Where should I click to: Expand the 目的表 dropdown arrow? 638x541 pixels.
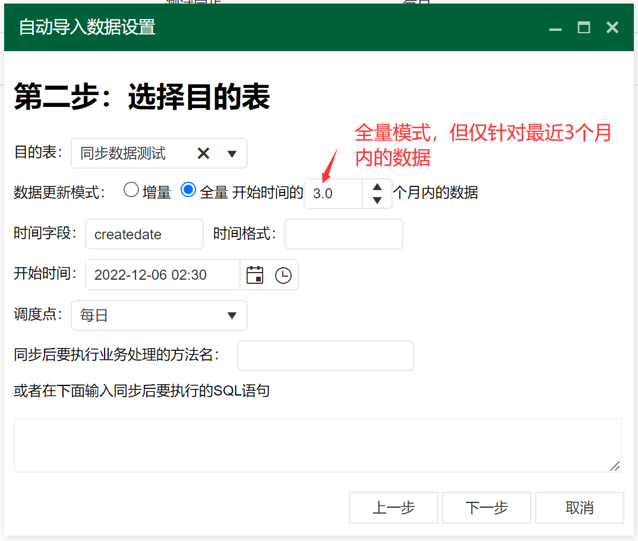coord(232,154)
